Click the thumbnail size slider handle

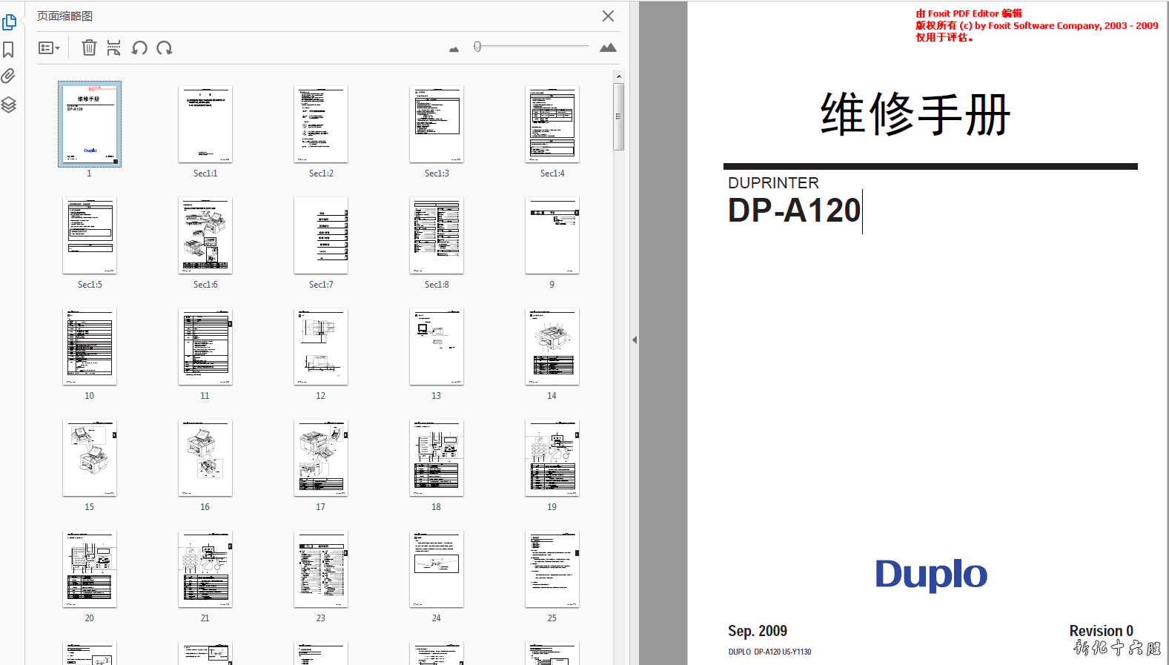pyautogui.click(x=477, y=47)
